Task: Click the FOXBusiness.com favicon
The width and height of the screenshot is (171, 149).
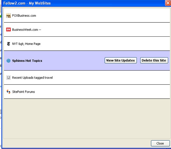Action: (x=8, y=16)
